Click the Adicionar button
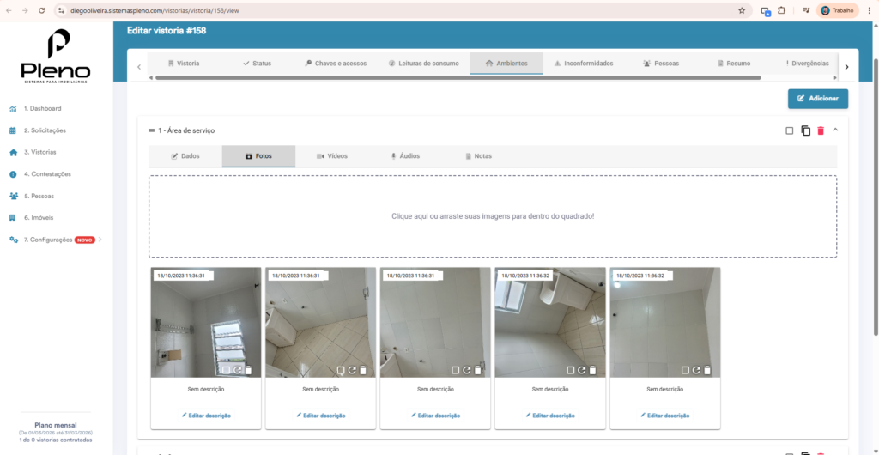 [818, 99]
